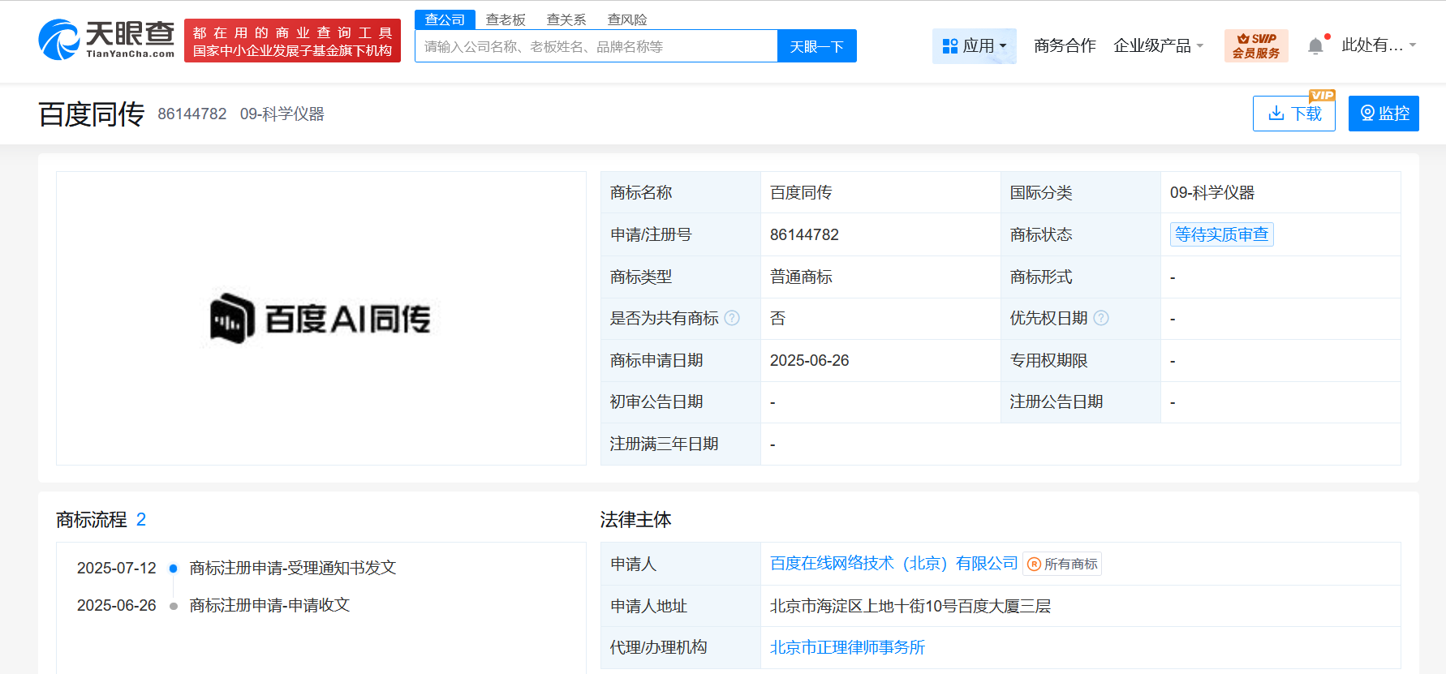This screenshot has height=674, width=1446.
Task: Switch to the 查关系 search tab
Action: (x=566, y=19)
